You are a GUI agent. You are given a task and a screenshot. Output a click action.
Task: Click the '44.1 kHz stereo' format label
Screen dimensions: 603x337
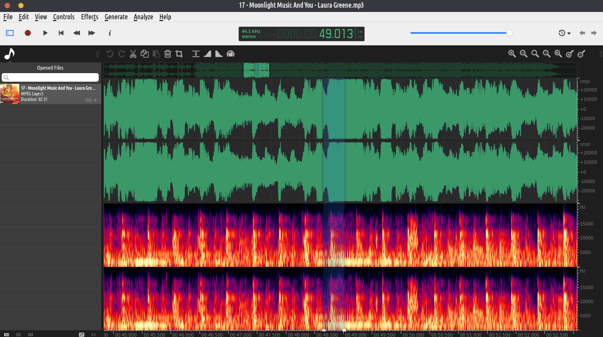coord(251,34)
